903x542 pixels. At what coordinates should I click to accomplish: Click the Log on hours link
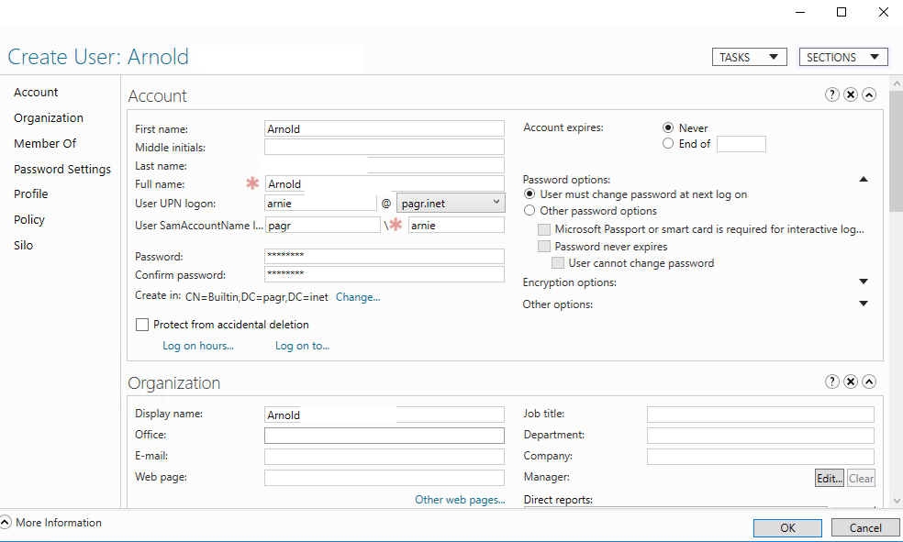click(x=198, y=346)
